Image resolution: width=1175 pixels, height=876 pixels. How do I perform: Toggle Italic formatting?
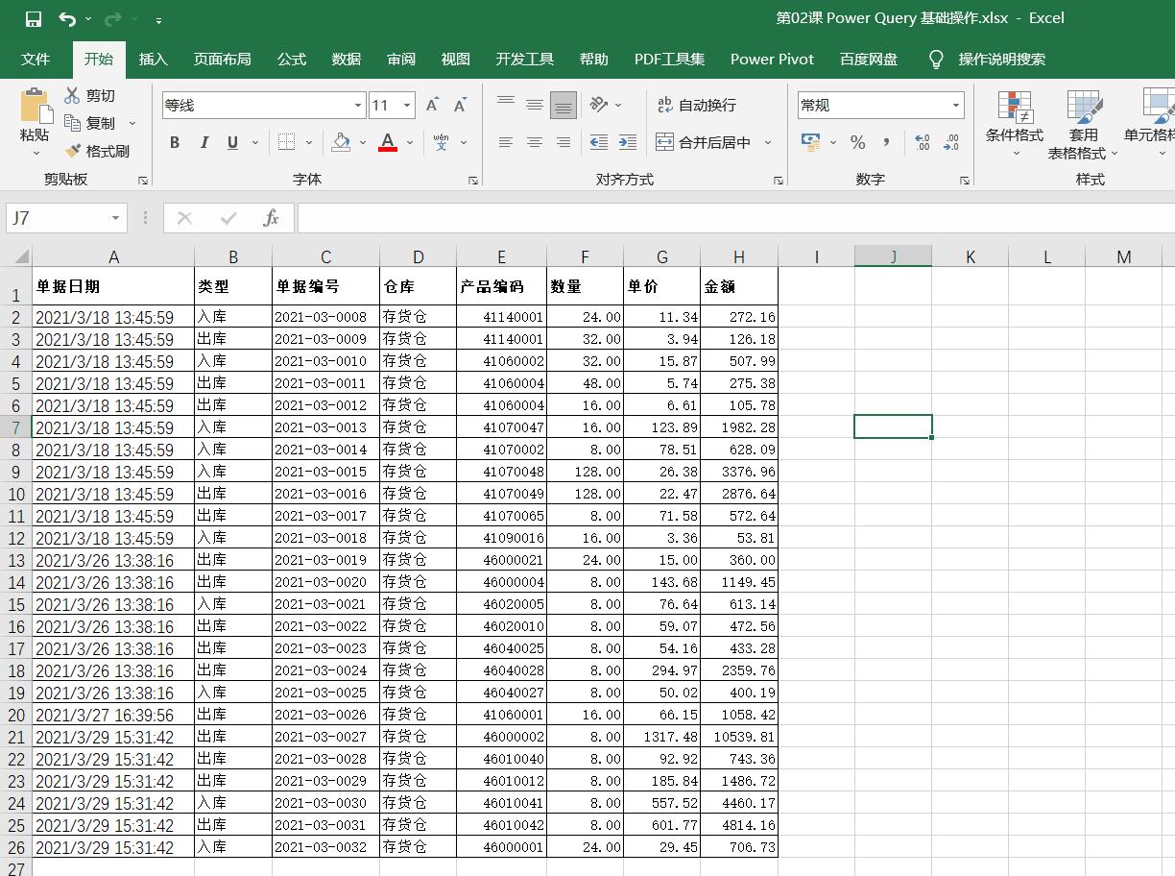(204, 142)
